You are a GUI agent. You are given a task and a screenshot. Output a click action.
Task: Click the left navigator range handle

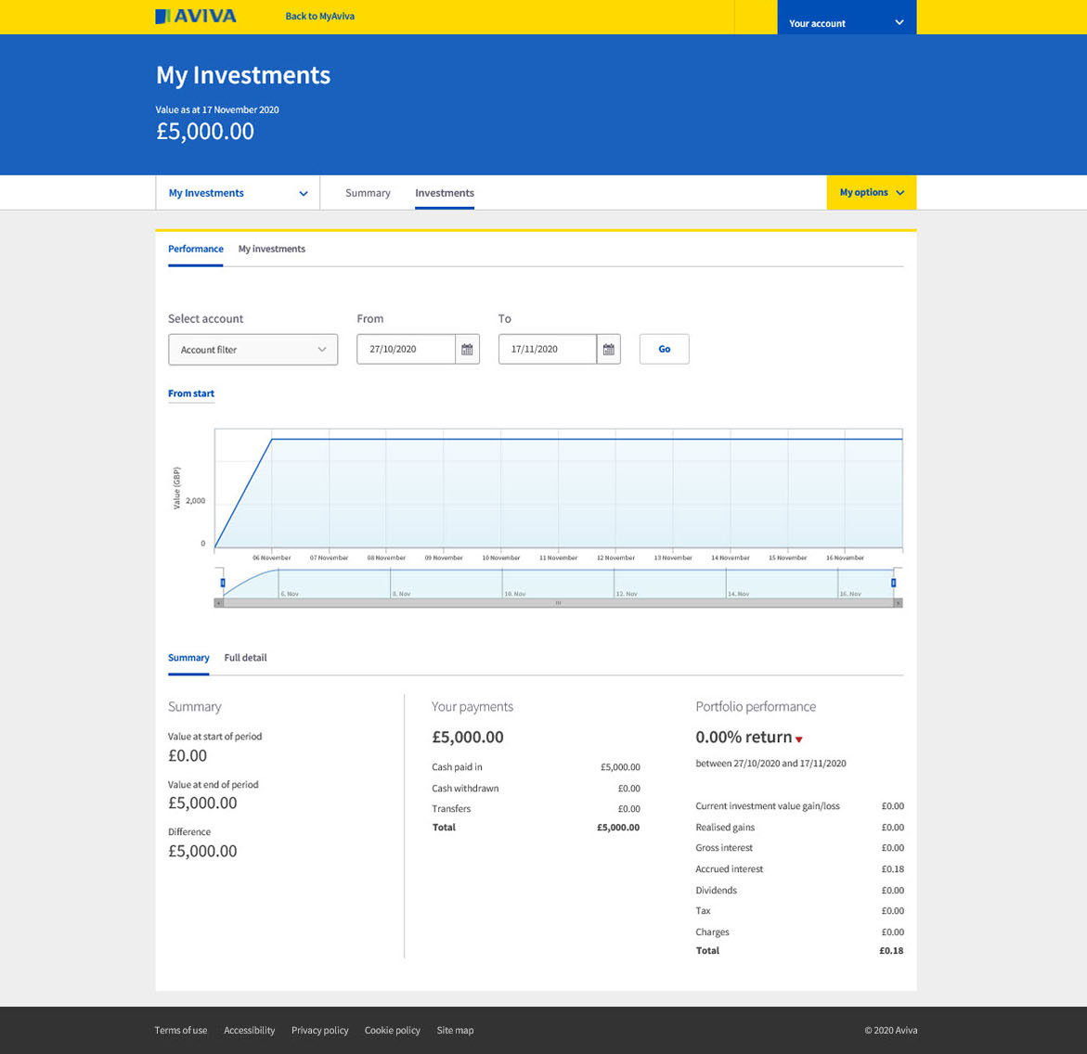[x=223, y=583]
